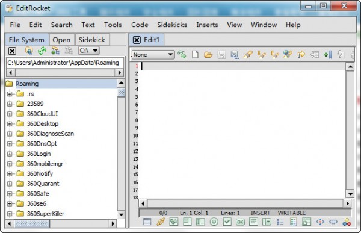
Task: Refresh the file system tree
Action: (42, 51)
